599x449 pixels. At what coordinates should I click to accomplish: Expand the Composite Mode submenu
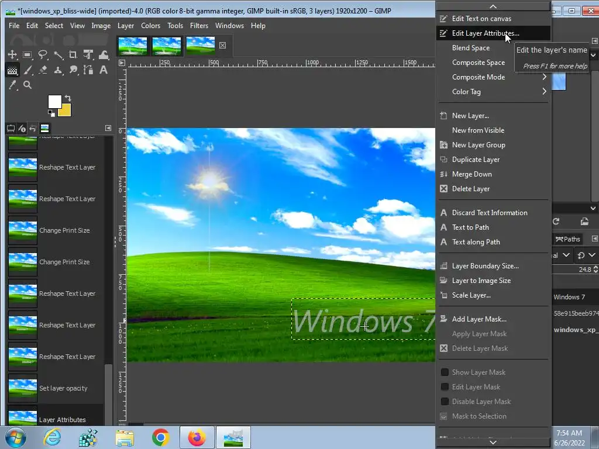493,77
